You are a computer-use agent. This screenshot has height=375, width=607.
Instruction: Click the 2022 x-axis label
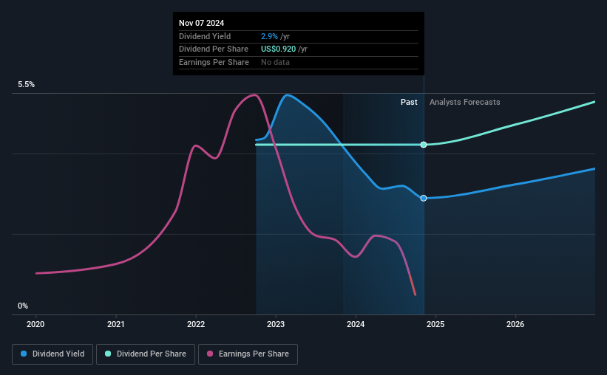(196, 324)
